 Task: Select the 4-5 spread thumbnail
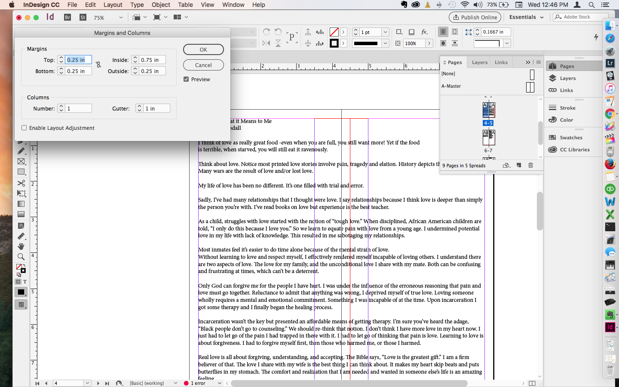pos(489,110)
